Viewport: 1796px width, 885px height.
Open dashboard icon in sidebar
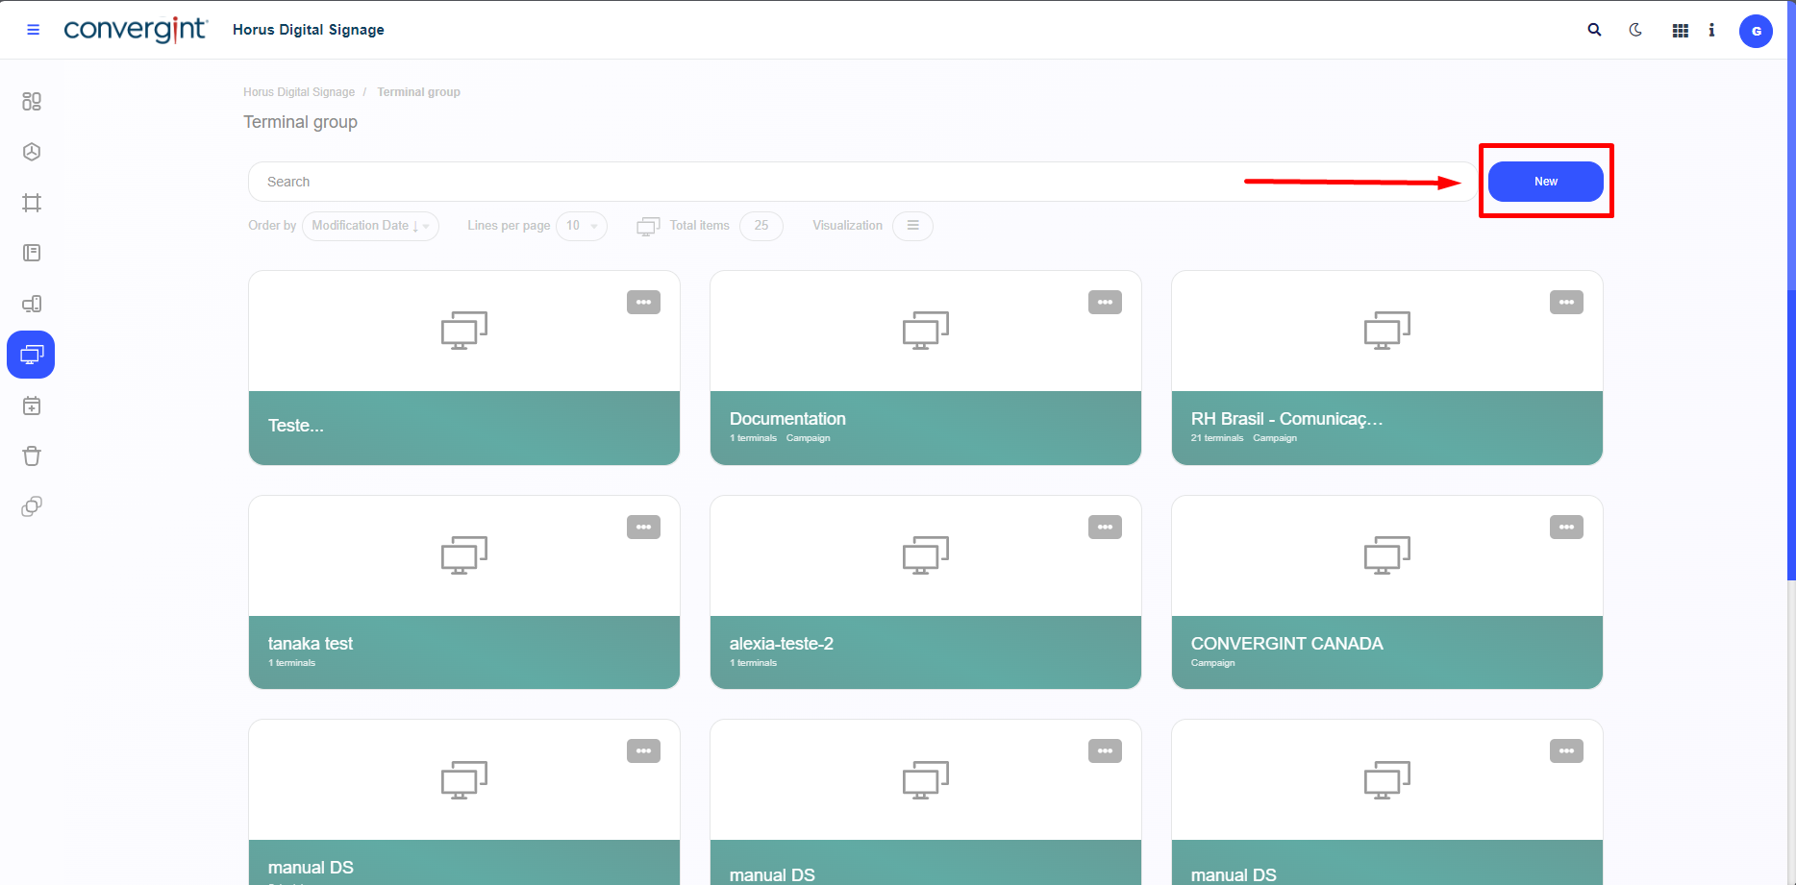coord(32,101)
